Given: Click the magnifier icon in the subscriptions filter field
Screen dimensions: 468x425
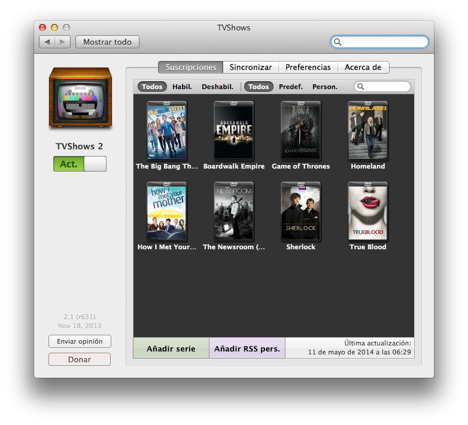Looking at the screenshot, I should point(360,87).
